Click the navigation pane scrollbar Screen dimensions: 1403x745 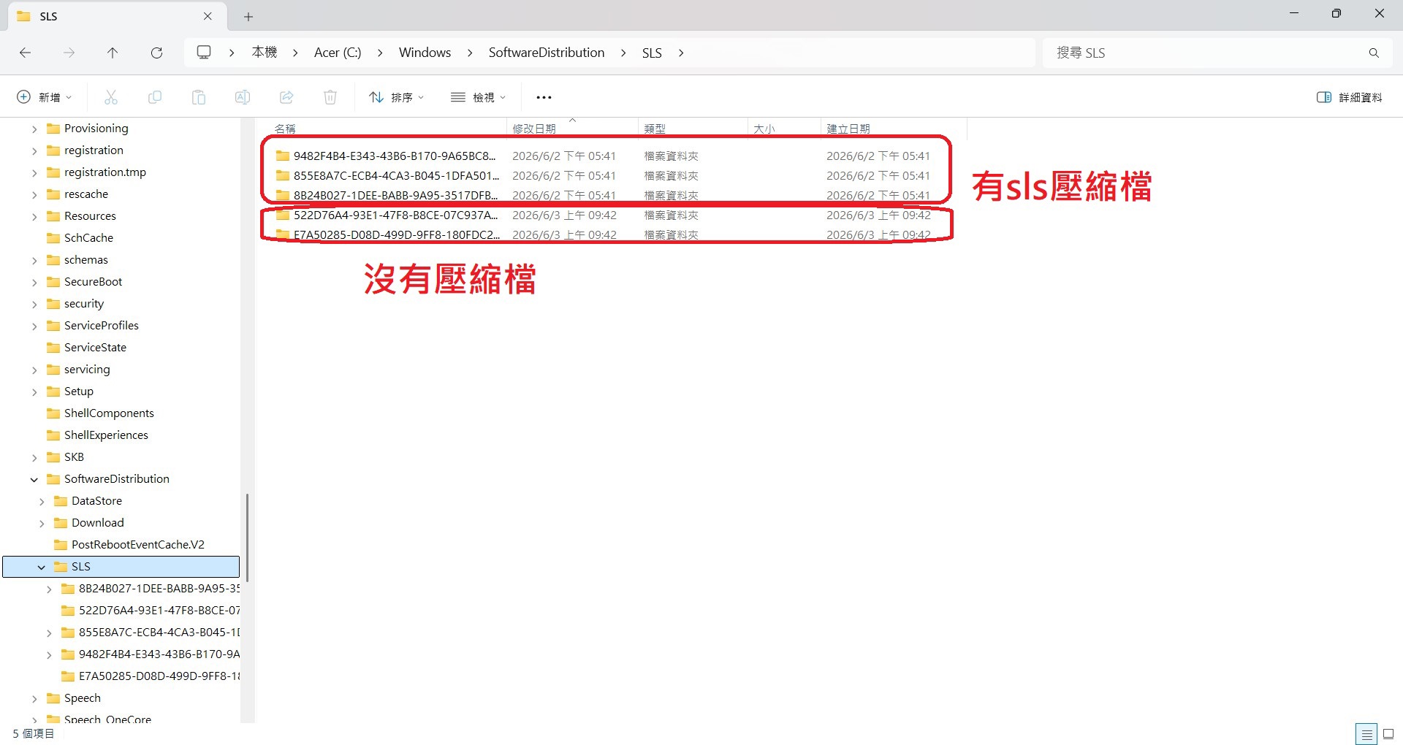(x=248, y=538)
